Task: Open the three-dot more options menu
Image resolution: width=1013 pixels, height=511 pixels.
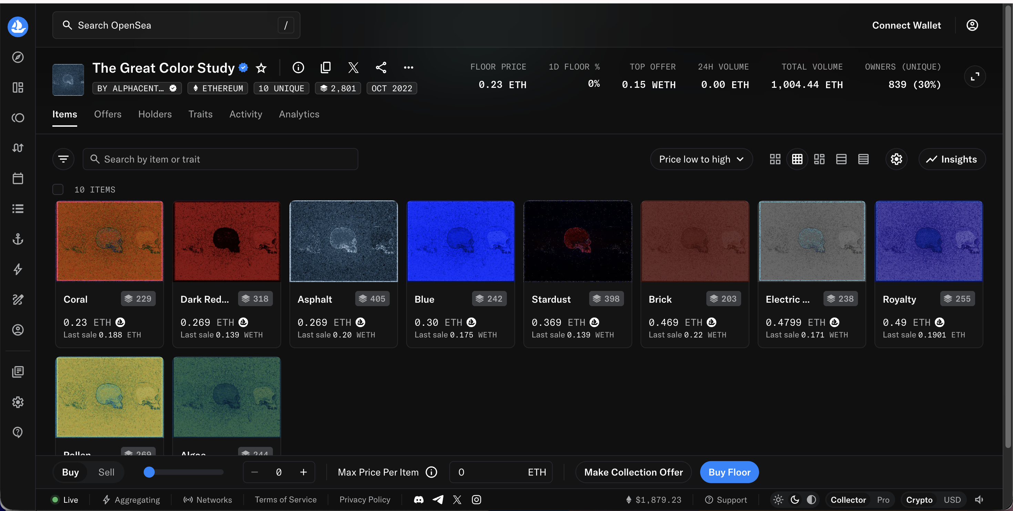Action: (x=408, y=67)
